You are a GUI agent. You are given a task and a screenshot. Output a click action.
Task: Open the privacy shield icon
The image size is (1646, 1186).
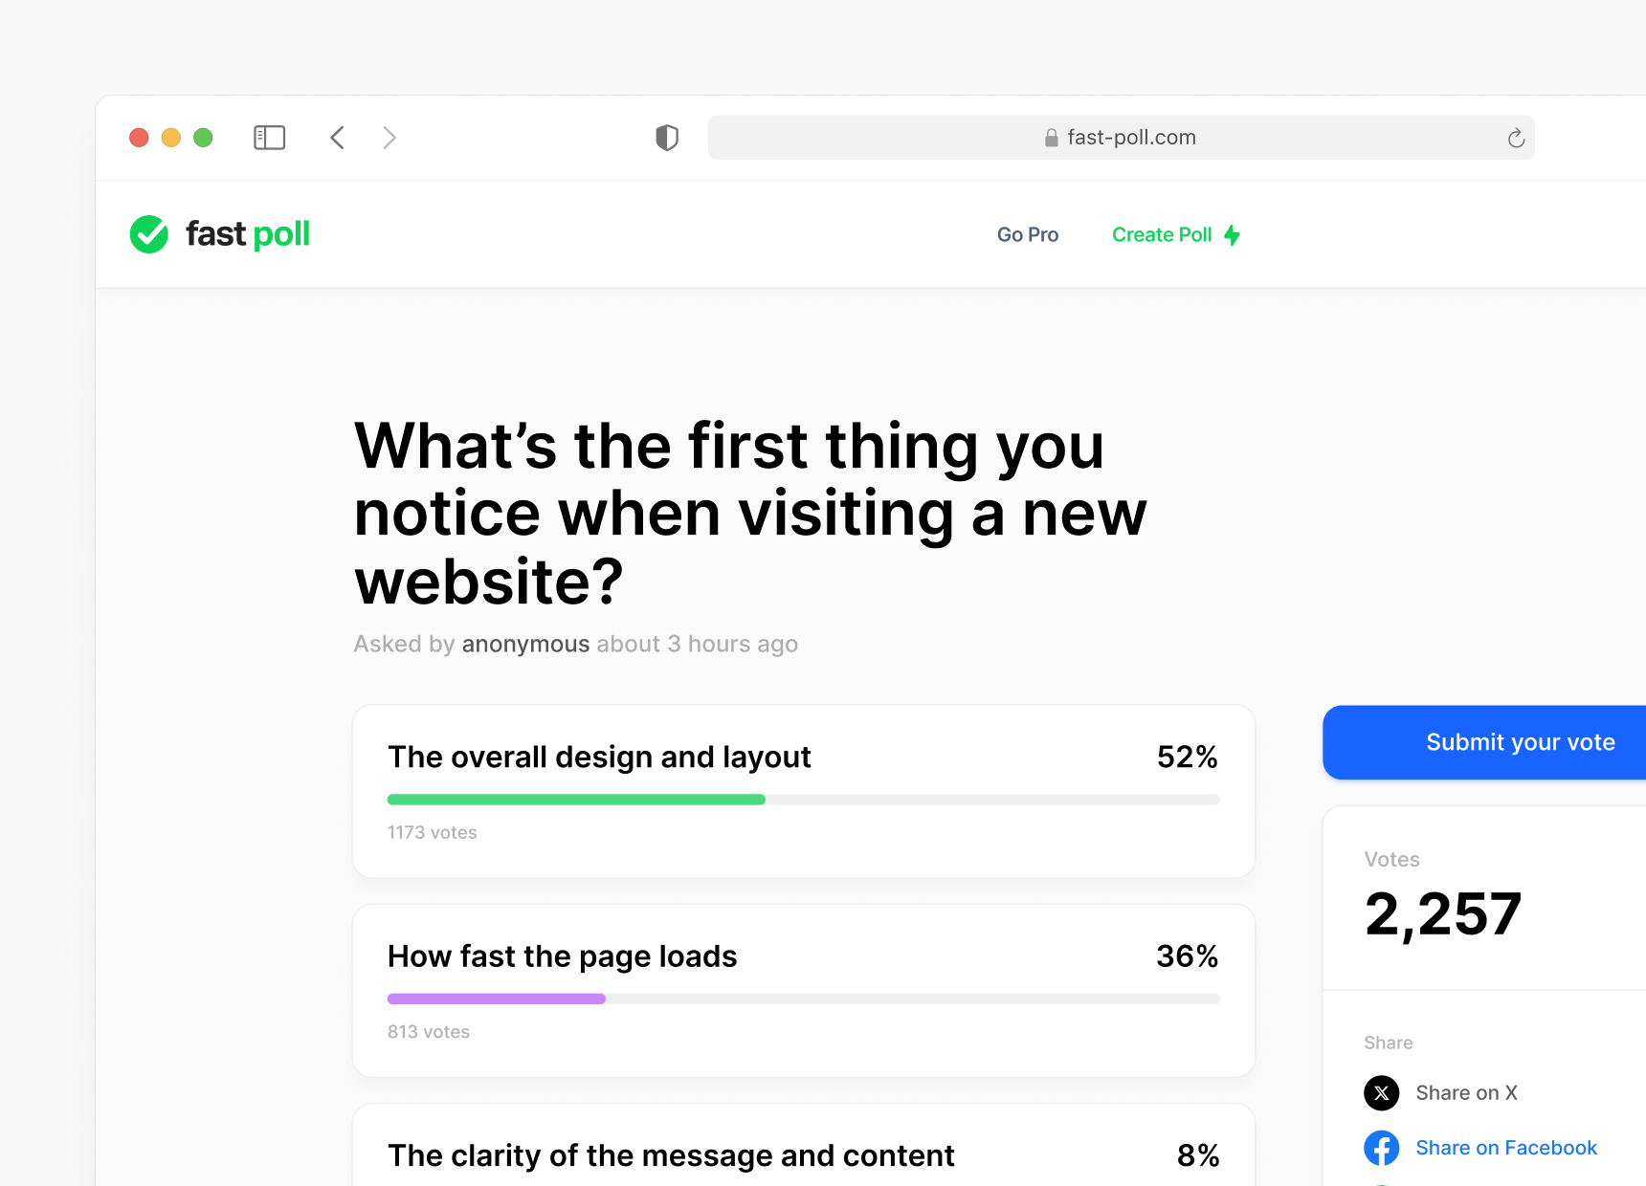click(x=667, y=138)
